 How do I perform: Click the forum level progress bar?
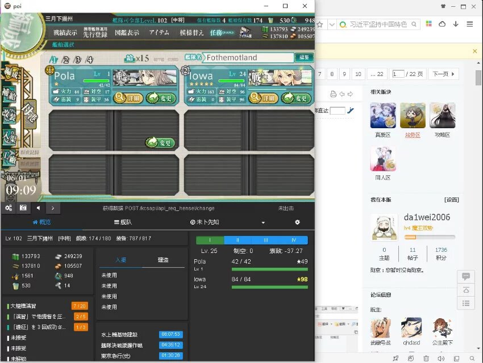(x=429, y=237)
